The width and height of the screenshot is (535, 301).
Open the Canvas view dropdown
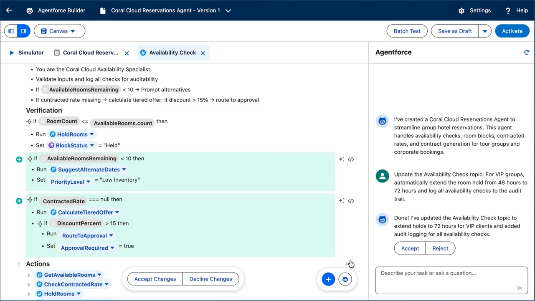pos(59,31)
